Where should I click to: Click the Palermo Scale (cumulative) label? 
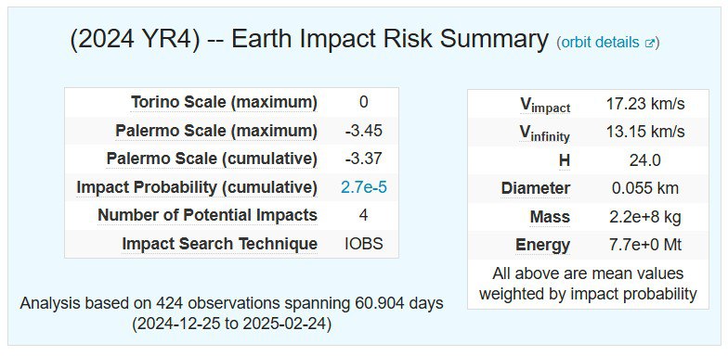coord(212,159)
